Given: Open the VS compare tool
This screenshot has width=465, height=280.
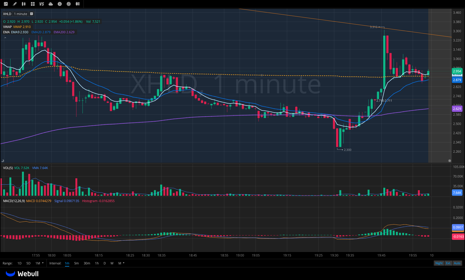Looking at the screenshot, I should tap(41, 4).
